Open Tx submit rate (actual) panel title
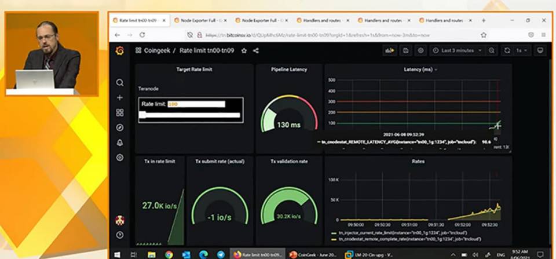 tap(220, 162)
